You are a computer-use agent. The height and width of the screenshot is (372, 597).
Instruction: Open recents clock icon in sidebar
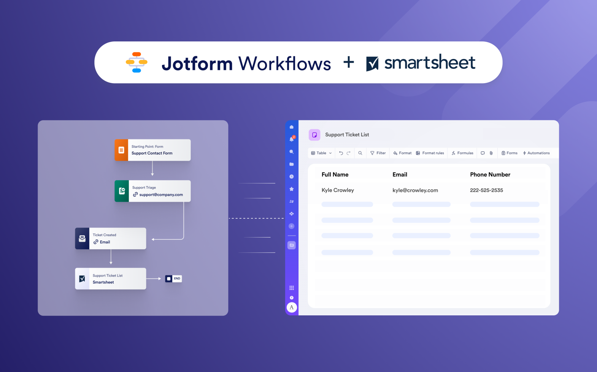(292, 177)
